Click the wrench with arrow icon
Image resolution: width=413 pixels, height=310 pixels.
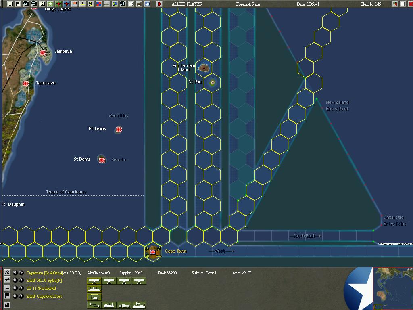pyautogui.click(x=94, y=305)
